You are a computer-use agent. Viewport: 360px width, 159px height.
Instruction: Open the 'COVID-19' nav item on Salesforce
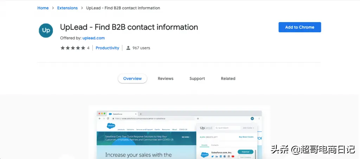coord(183,130)
